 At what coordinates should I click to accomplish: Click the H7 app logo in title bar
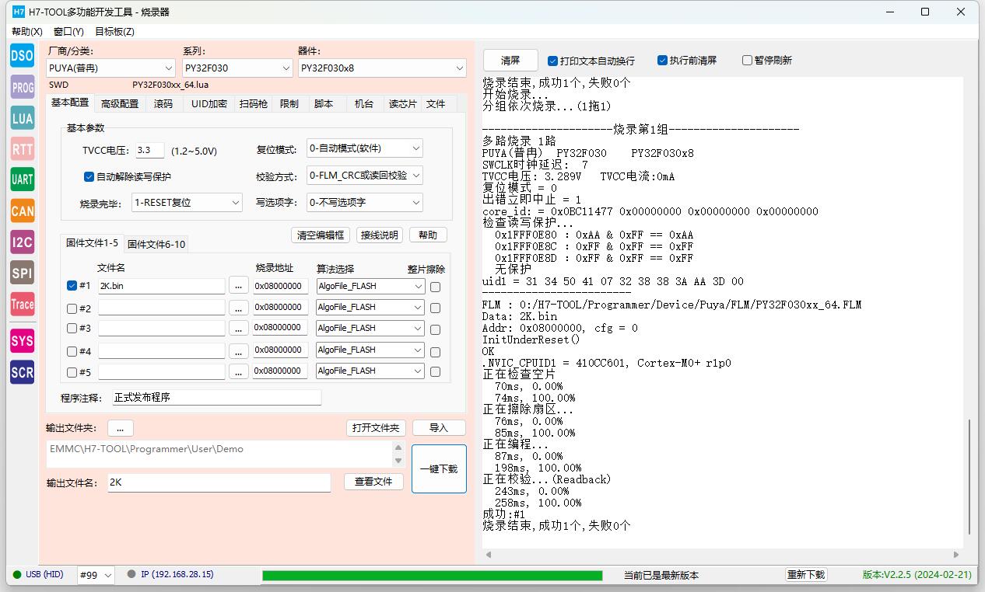[19, 12]
